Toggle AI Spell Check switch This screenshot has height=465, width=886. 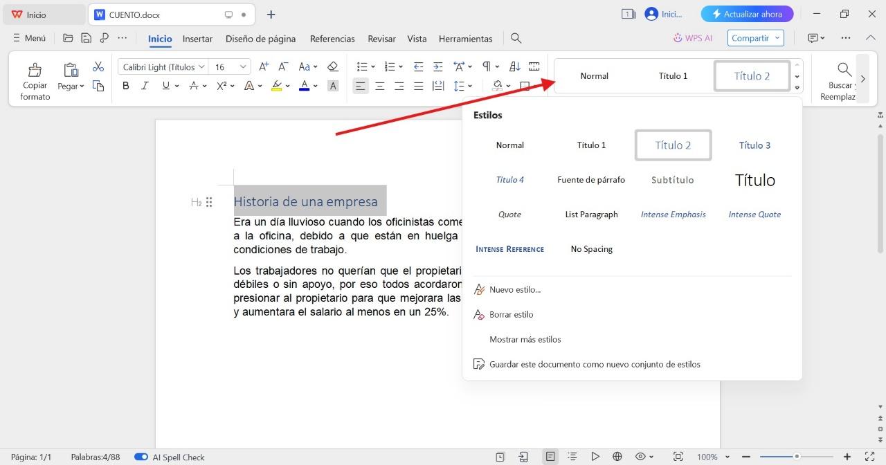(141, 457)
